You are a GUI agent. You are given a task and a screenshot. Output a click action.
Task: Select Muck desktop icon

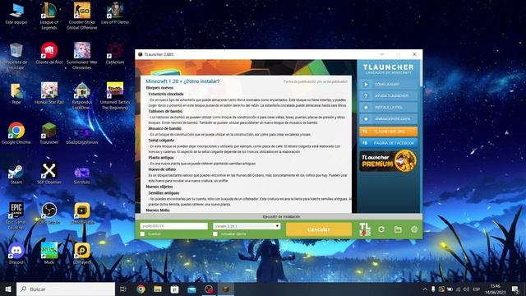tap(49, 253)
